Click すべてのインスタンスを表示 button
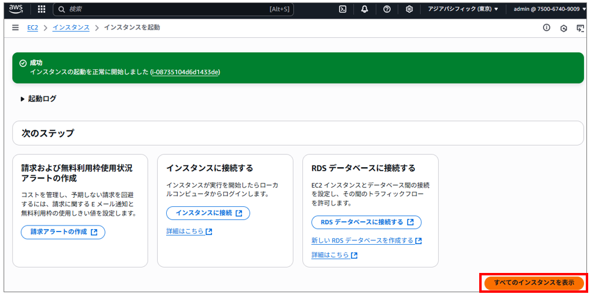 [534, 283]
